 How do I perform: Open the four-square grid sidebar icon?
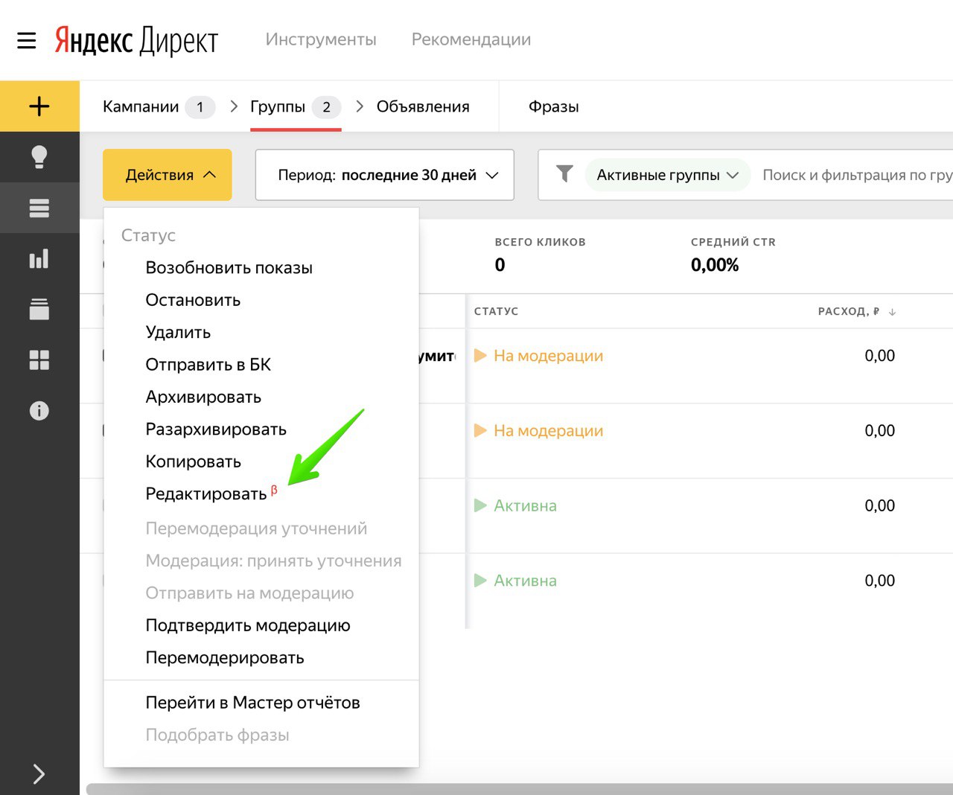point(39,360)
